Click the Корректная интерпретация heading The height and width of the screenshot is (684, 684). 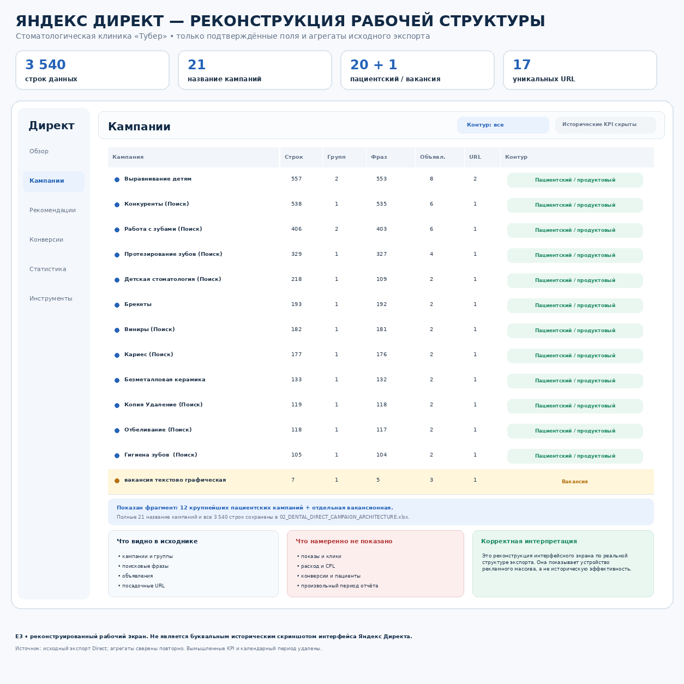pyautogui.click(x=529, y=542)
